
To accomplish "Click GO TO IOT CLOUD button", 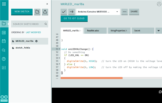I will 74,19.
